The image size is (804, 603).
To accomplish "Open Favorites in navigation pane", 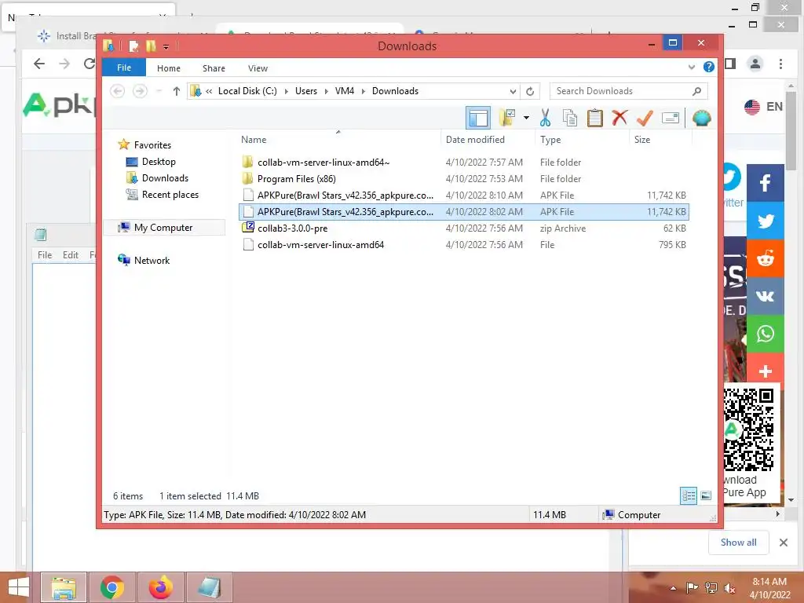I will tap(152, 145).
